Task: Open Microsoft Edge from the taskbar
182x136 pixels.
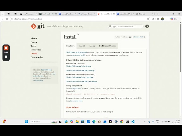Action: 94,122
